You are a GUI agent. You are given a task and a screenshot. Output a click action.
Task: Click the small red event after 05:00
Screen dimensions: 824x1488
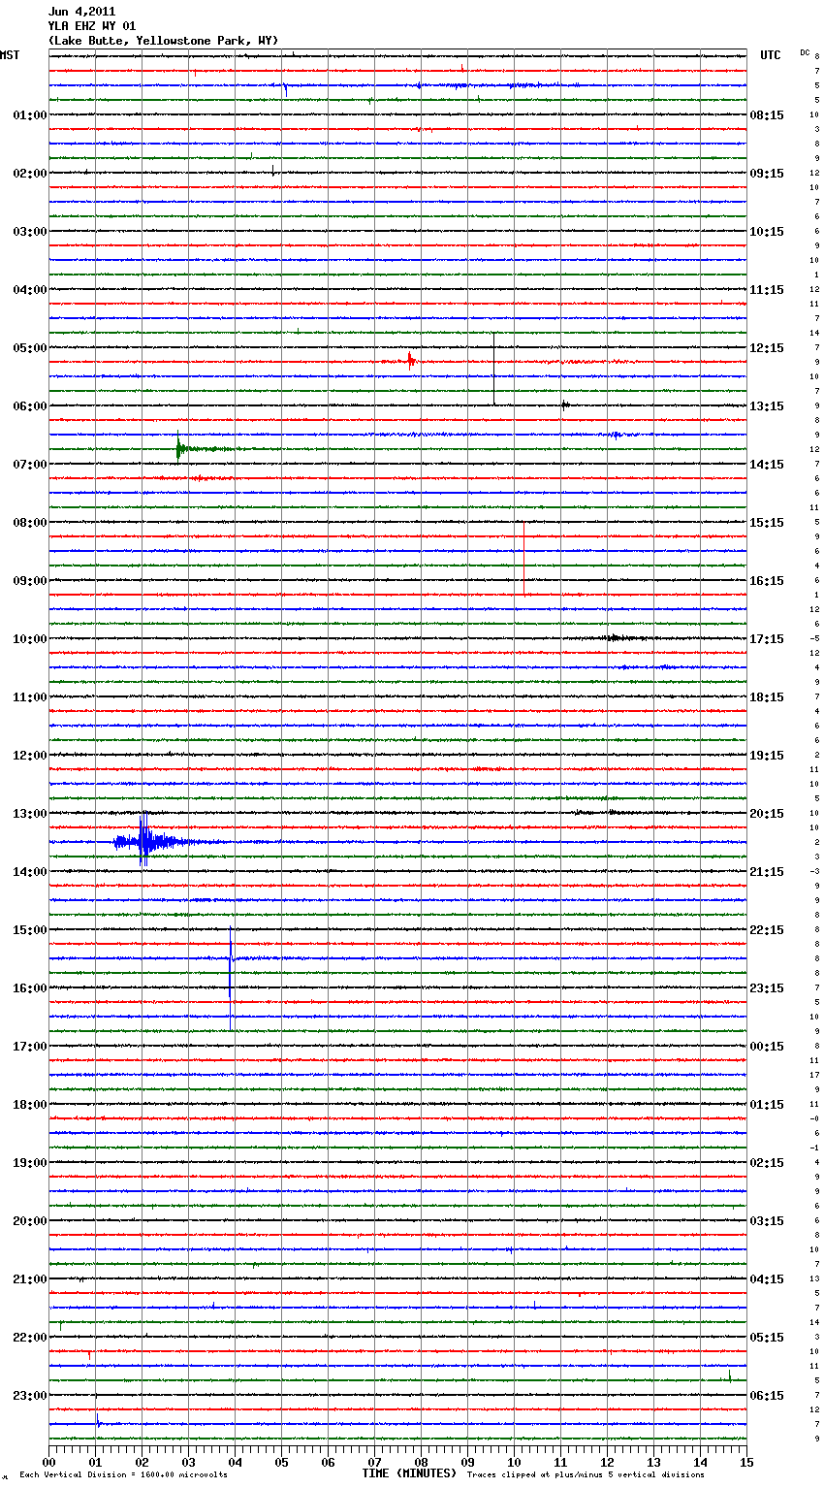411,361
